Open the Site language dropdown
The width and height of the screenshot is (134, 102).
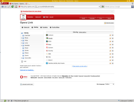coord(110,84)
